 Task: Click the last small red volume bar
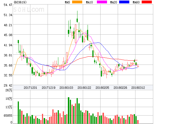(x=138, y=122)
